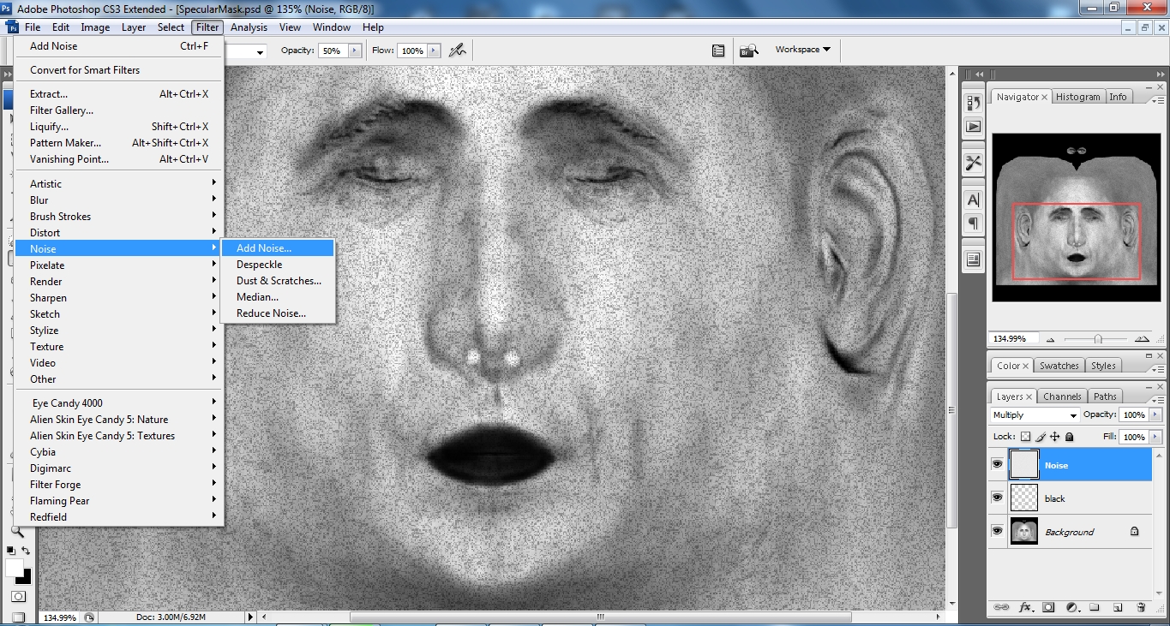The width and height of the screenshot is (1170, 626).
Task: Close the Navigator tab
Action: pyautogui.click(x=1044, y=98)
